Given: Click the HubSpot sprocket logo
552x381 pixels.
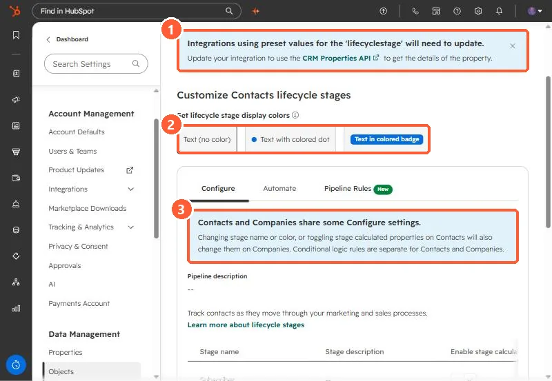Looking at the screenshot, I should [x=15, y=11].
